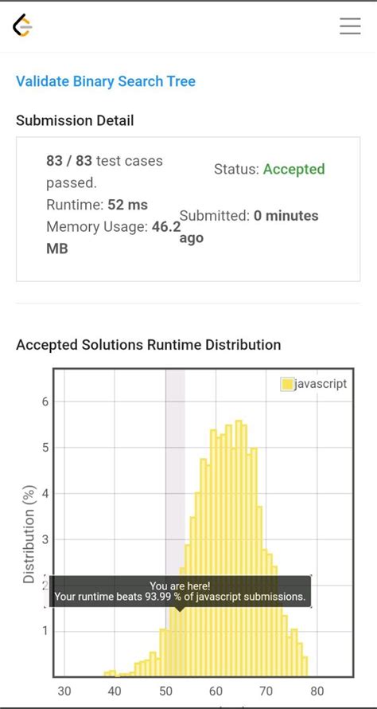The height and width of the screenshot is (709, 377).
Task: Click the 'You are here!' tooltip
Action: pyautogui.click(x=180, y=591)
